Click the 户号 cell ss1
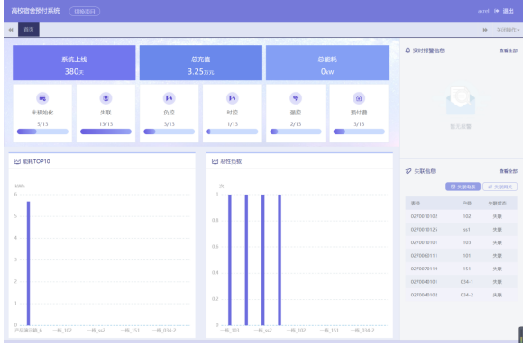This screenshot has height=346, width=532. [x=467, y=230]
